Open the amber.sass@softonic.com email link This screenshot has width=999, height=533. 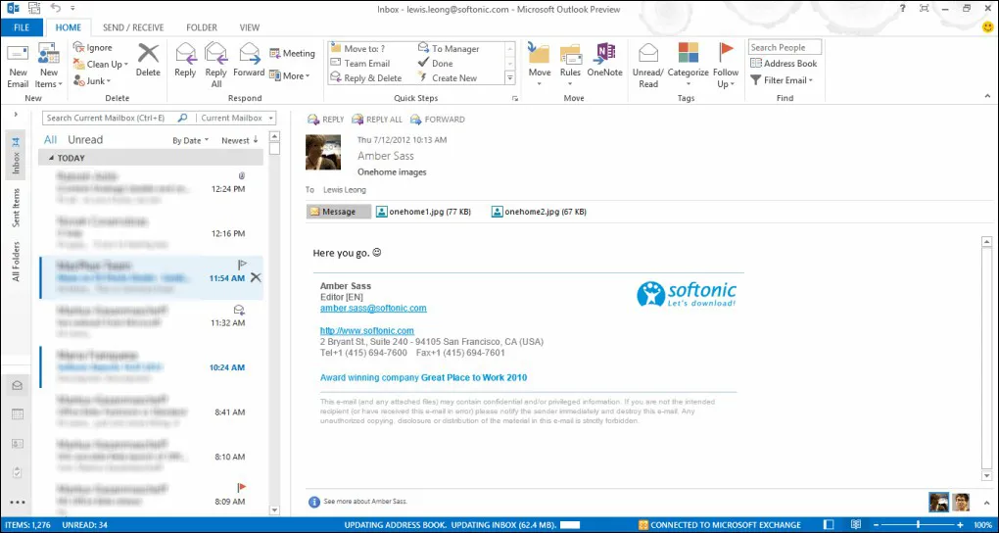click(372, 308)
